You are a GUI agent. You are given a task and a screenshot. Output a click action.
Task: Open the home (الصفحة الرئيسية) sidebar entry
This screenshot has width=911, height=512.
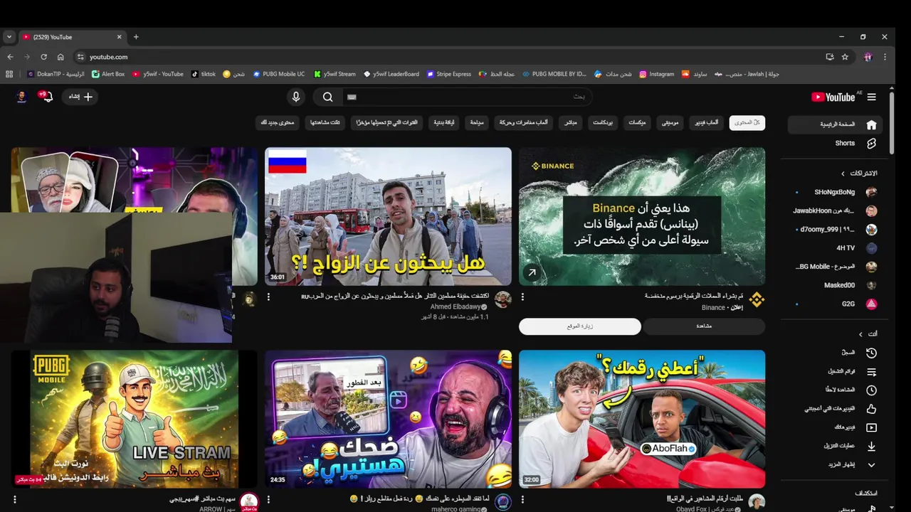836,124
